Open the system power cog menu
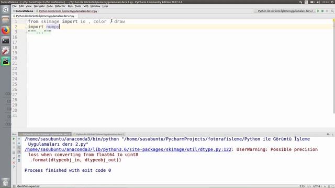The image size is (335, 188). point(332,2)
